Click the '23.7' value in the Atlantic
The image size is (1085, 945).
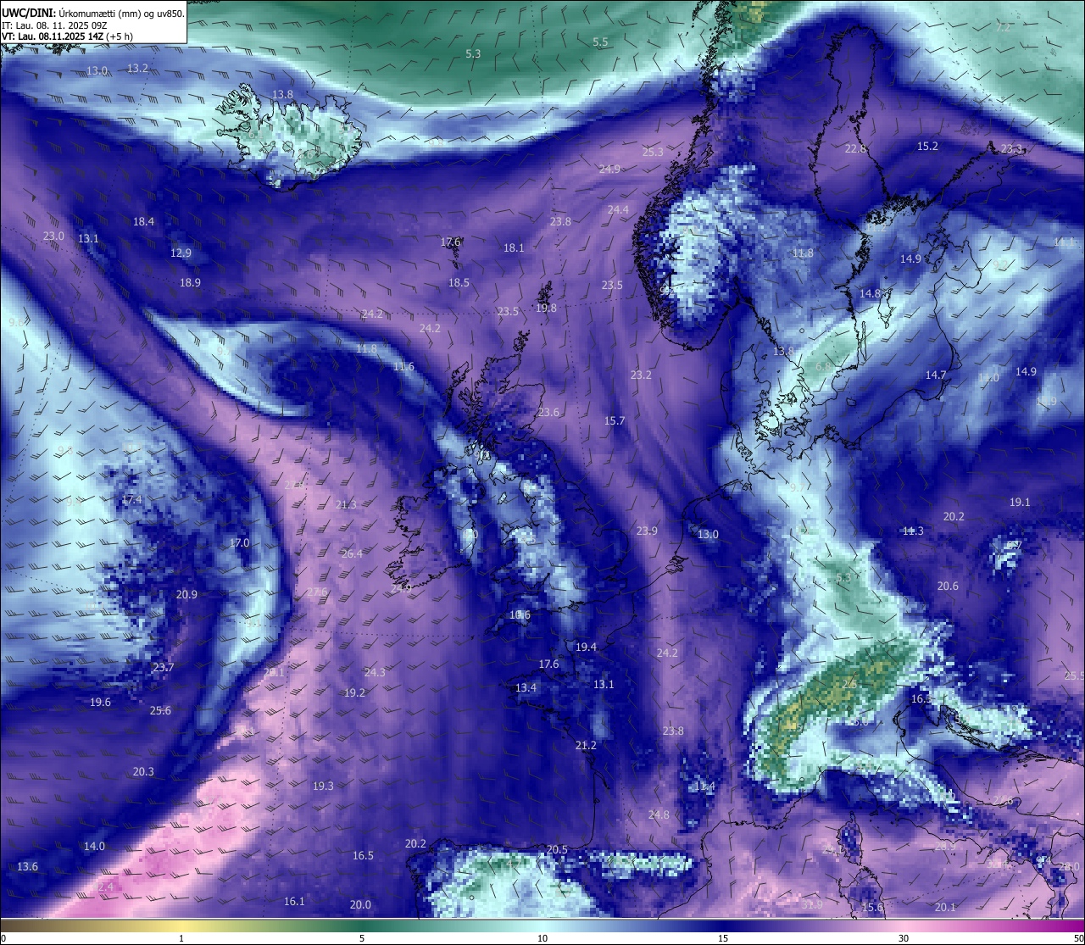163,668
